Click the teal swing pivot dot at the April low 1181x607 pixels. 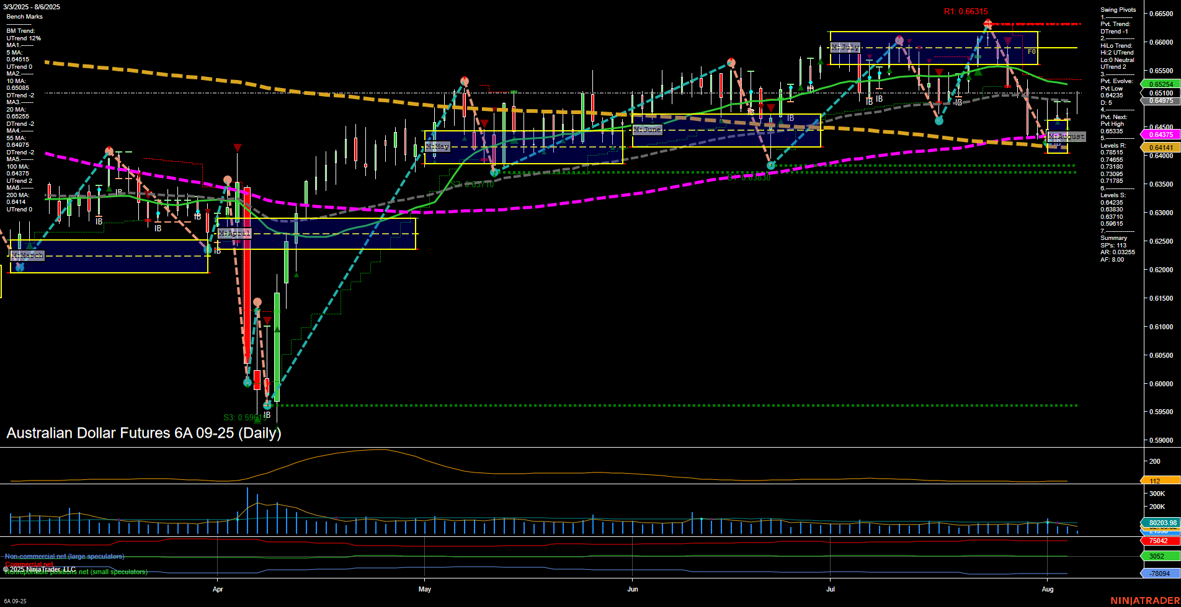(x=267, y=405)
